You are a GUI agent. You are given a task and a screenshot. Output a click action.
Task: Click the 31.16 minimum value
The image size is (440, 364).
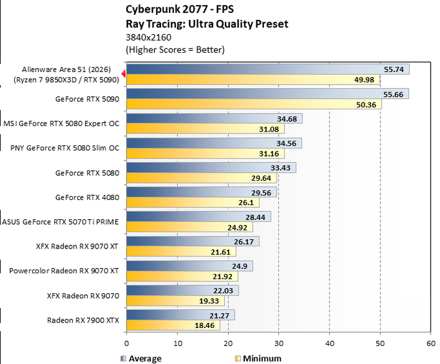(269, 153)
